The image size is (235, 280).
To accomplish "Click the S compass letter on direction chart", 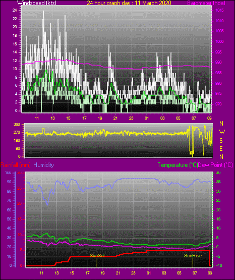I will point(221,141).
